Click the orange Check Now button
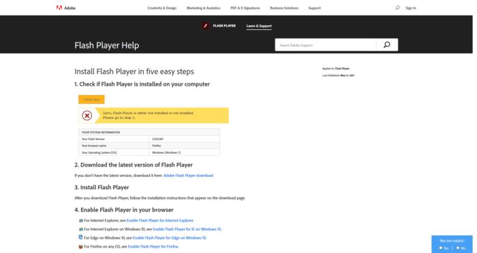This screenshot has height=253, width=477. (91, 99)
